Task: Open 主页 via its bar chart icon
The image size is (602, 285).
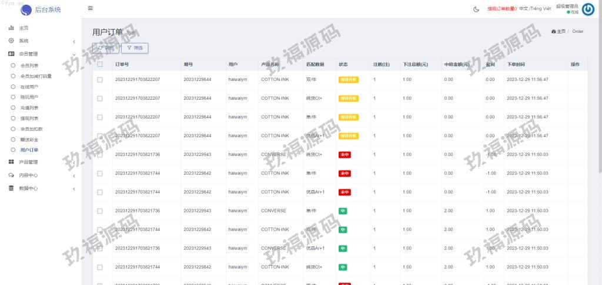Action: pyautogui.click(x=11, y=28)
